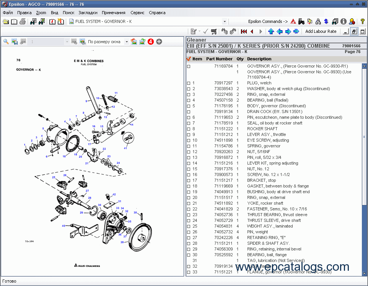This screenshot has height=286, width=368.
Task: Select checkbox for item 25 WEIGHT ASY., laminated
Action: pos(188,226)
